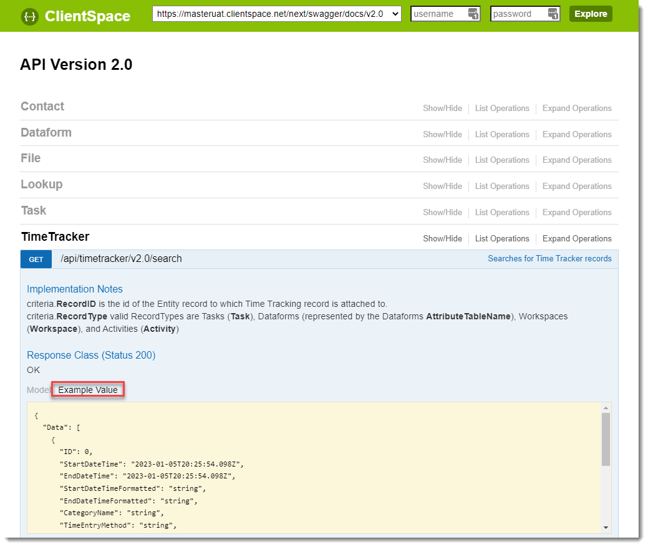Screen dimensions: 648x547
Task: Click password manager icon in username field
Action: pos(473,14)
